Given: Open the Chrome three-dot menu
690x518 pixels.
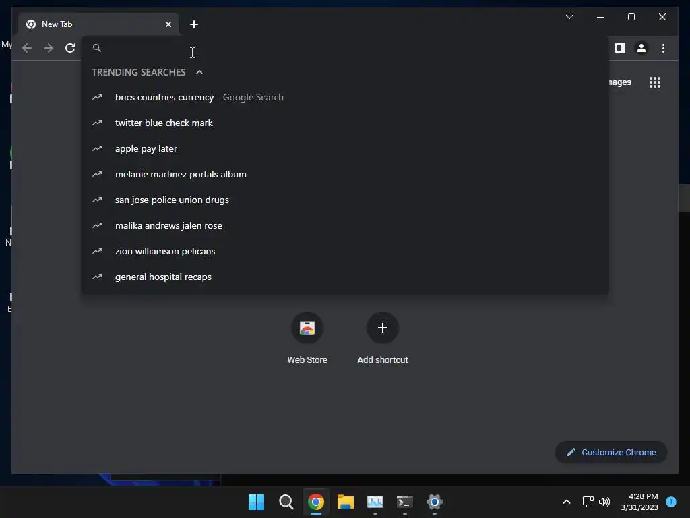Looking at the screenshot, I should [663, 48].
